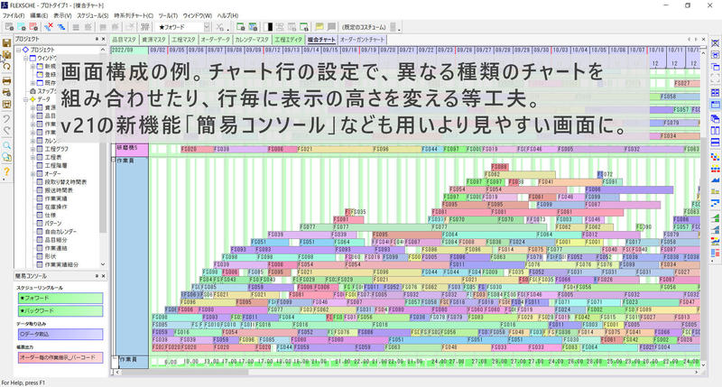Screen dimensions: 722x387
Task: Close the プロジェクト panel
Action: [102, 39]
